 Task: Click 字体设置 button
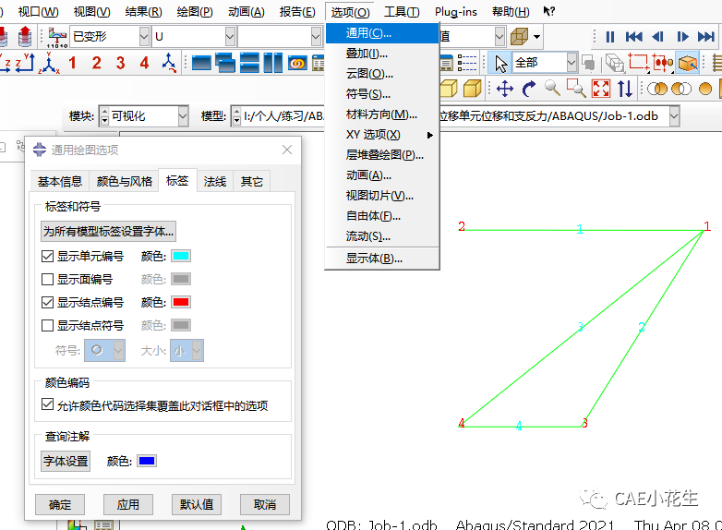(x=66, y=461)
